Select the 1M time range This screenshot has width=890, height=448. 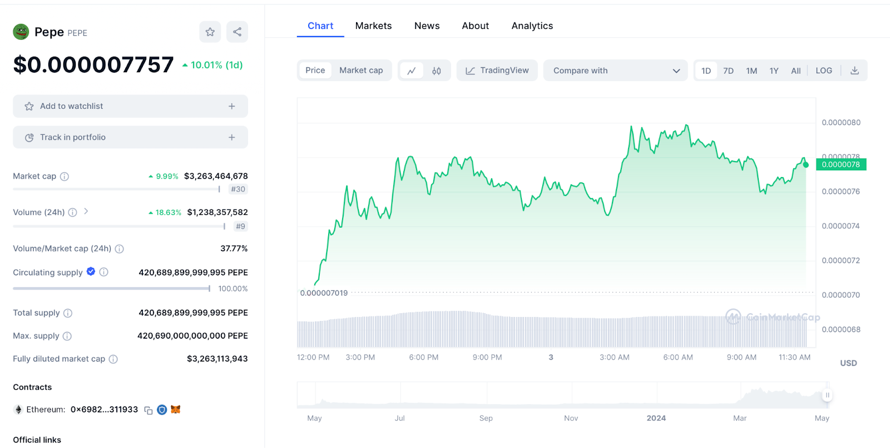751,71
